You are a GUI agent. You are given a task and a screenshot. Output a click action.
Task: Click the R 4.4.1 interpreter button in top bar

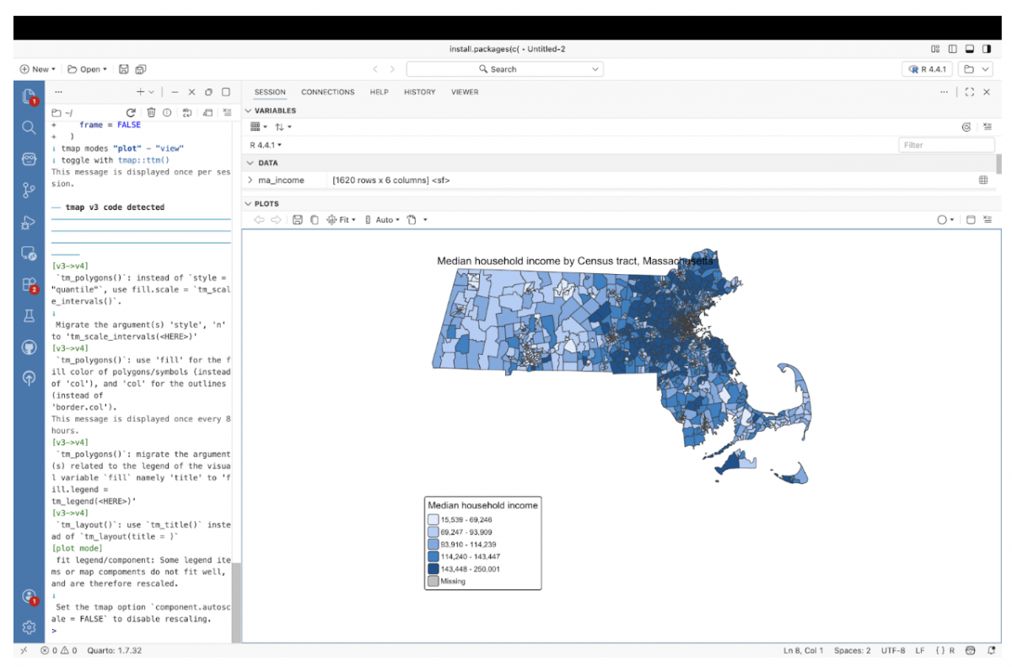tap(928, 69)
